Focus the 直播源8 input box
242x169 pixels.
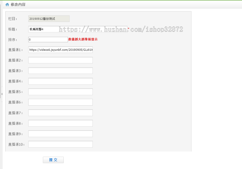pyautogui.click(x=60, y=123)
